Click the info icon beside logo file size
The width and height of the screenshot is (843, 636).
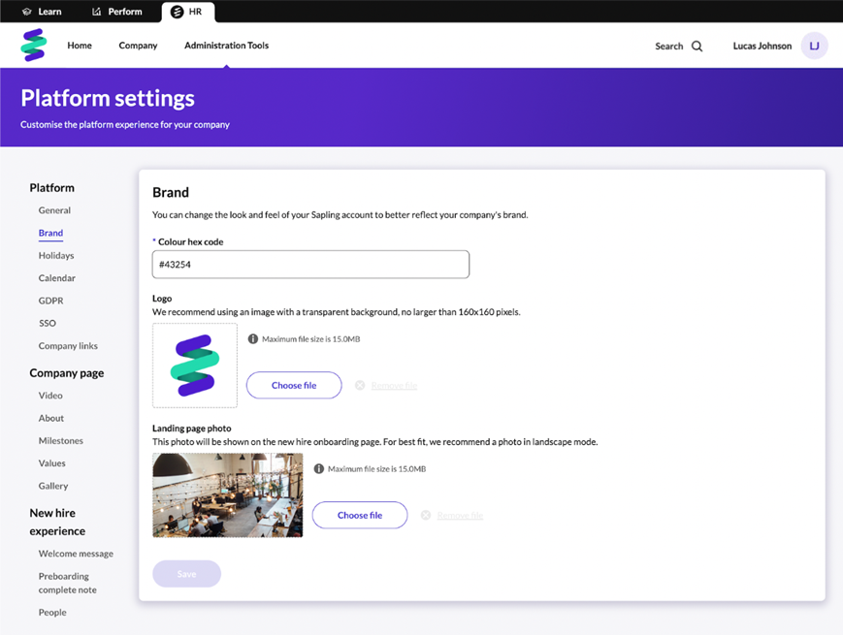coord(253,339)
